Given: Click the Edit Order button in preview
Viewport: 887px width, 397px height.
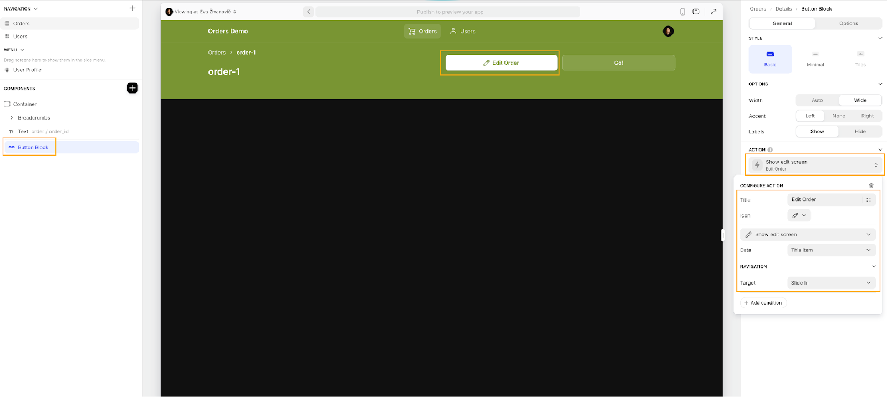Looking at the screenshot, I should pos(501,63).
